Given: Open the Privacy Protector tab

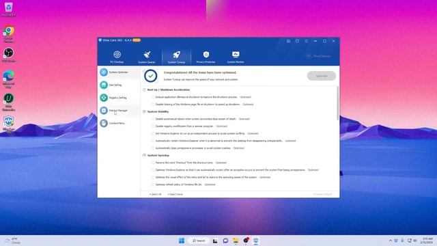Looking at the screenshot, I should [206, 57].
